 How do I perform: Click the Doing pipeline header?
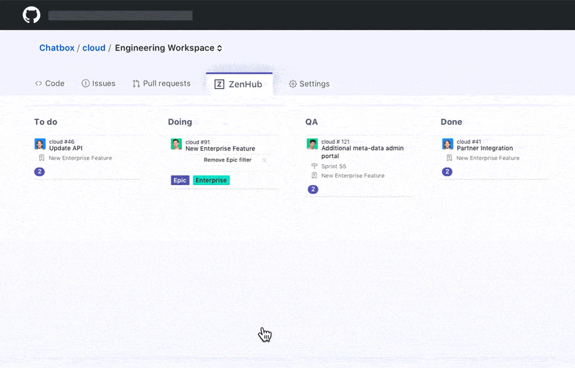(x=180, y=122)
